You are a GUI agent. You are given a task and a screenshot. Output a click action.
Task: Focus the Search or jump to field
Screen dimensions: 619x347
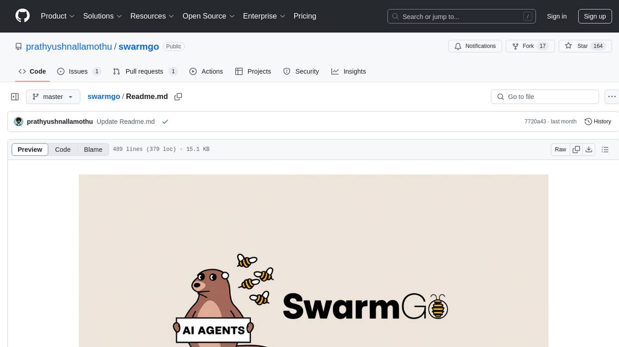point(462,16)
